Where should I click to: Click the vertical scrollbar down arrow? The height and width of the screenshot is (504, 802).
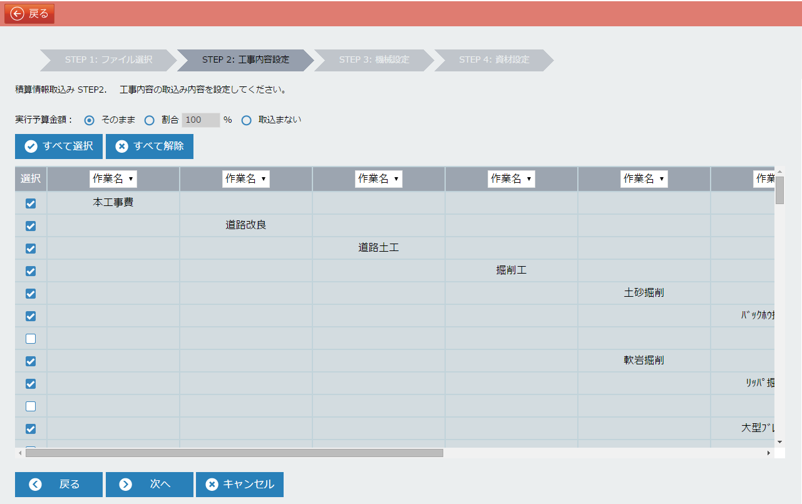point(779,441)
